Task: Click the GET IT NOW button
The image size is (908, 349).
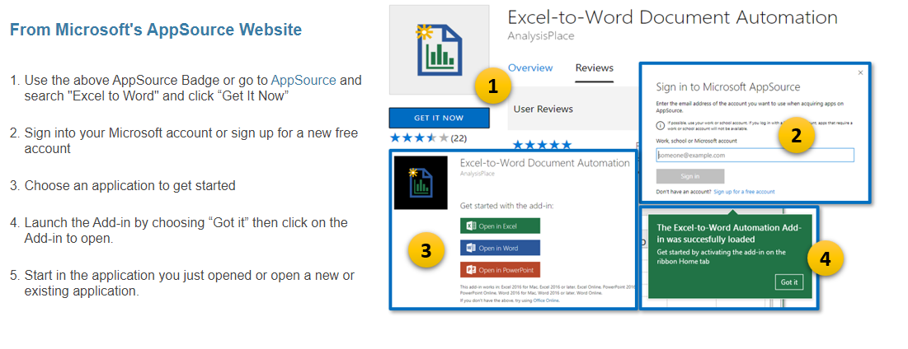Action: coord(439,118)
